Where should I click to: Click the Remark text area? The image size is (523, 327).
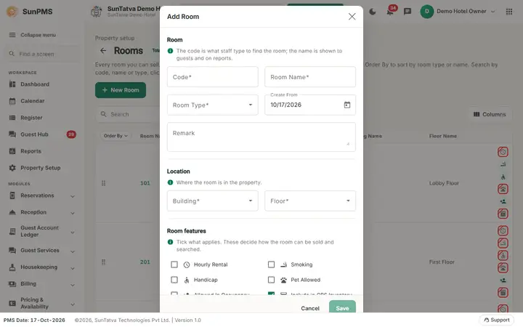click(x=261, y=137)
